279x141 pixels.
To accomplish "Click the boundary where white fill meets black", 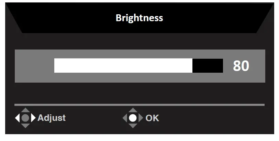I will coord(192,66).
